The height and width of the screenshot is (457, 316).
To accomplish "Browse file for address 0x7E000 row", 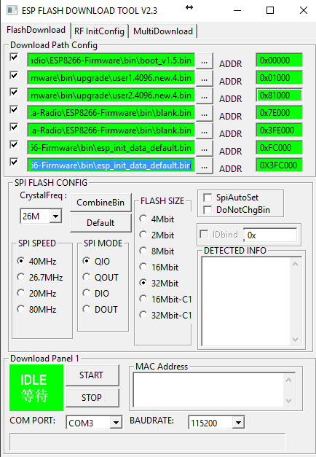I will (205, 114).
